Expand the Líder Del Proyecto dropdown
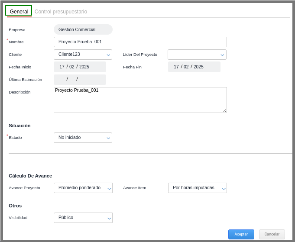The height and width of the screenshot is (242, 295). 197,55
